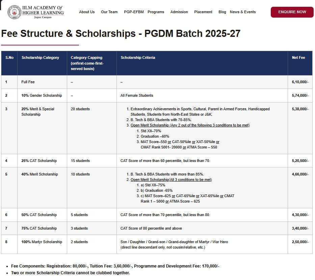Screen dimensions: 315x280
Task: Select the Scholarship Category column header
Action: [40, 57]
